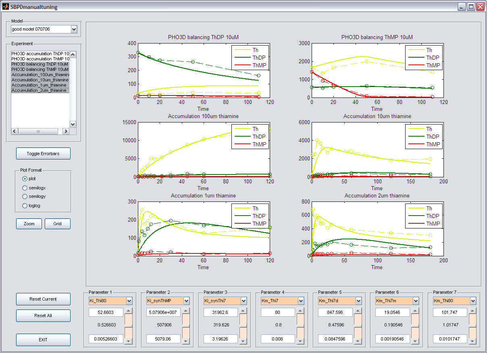
Task: Expand the Ki_synThMP parameter dropdown
Action: tap(186, 301)
